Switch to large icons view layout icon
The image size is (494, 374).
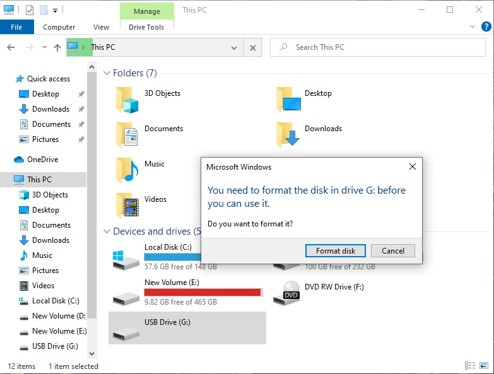tap(484, 366)
